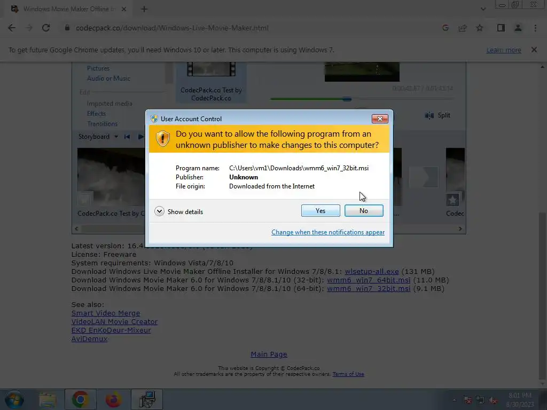Download wmm6_win7_32bit.msi link on page

pos(369,289)
